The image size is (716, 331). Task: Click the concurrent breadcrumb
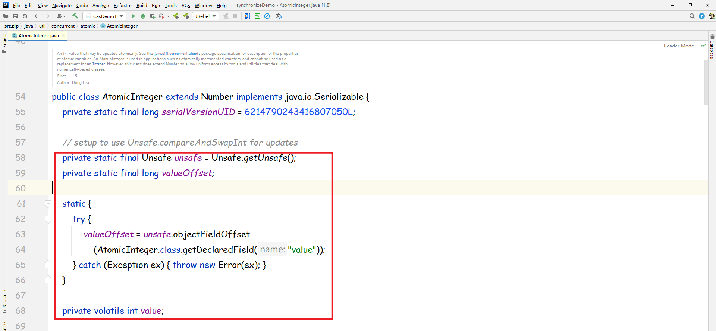tap(63, 26)
